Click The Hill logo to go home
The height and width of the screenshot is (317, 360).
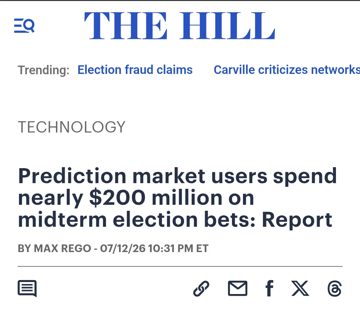coord(180,26)
